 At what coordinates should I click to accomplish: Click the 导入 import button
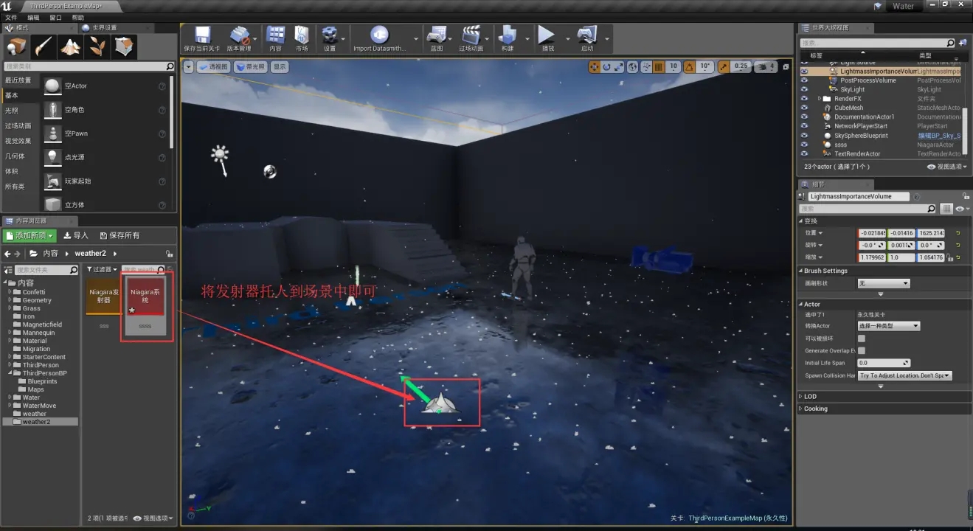[x=76, y=236]
